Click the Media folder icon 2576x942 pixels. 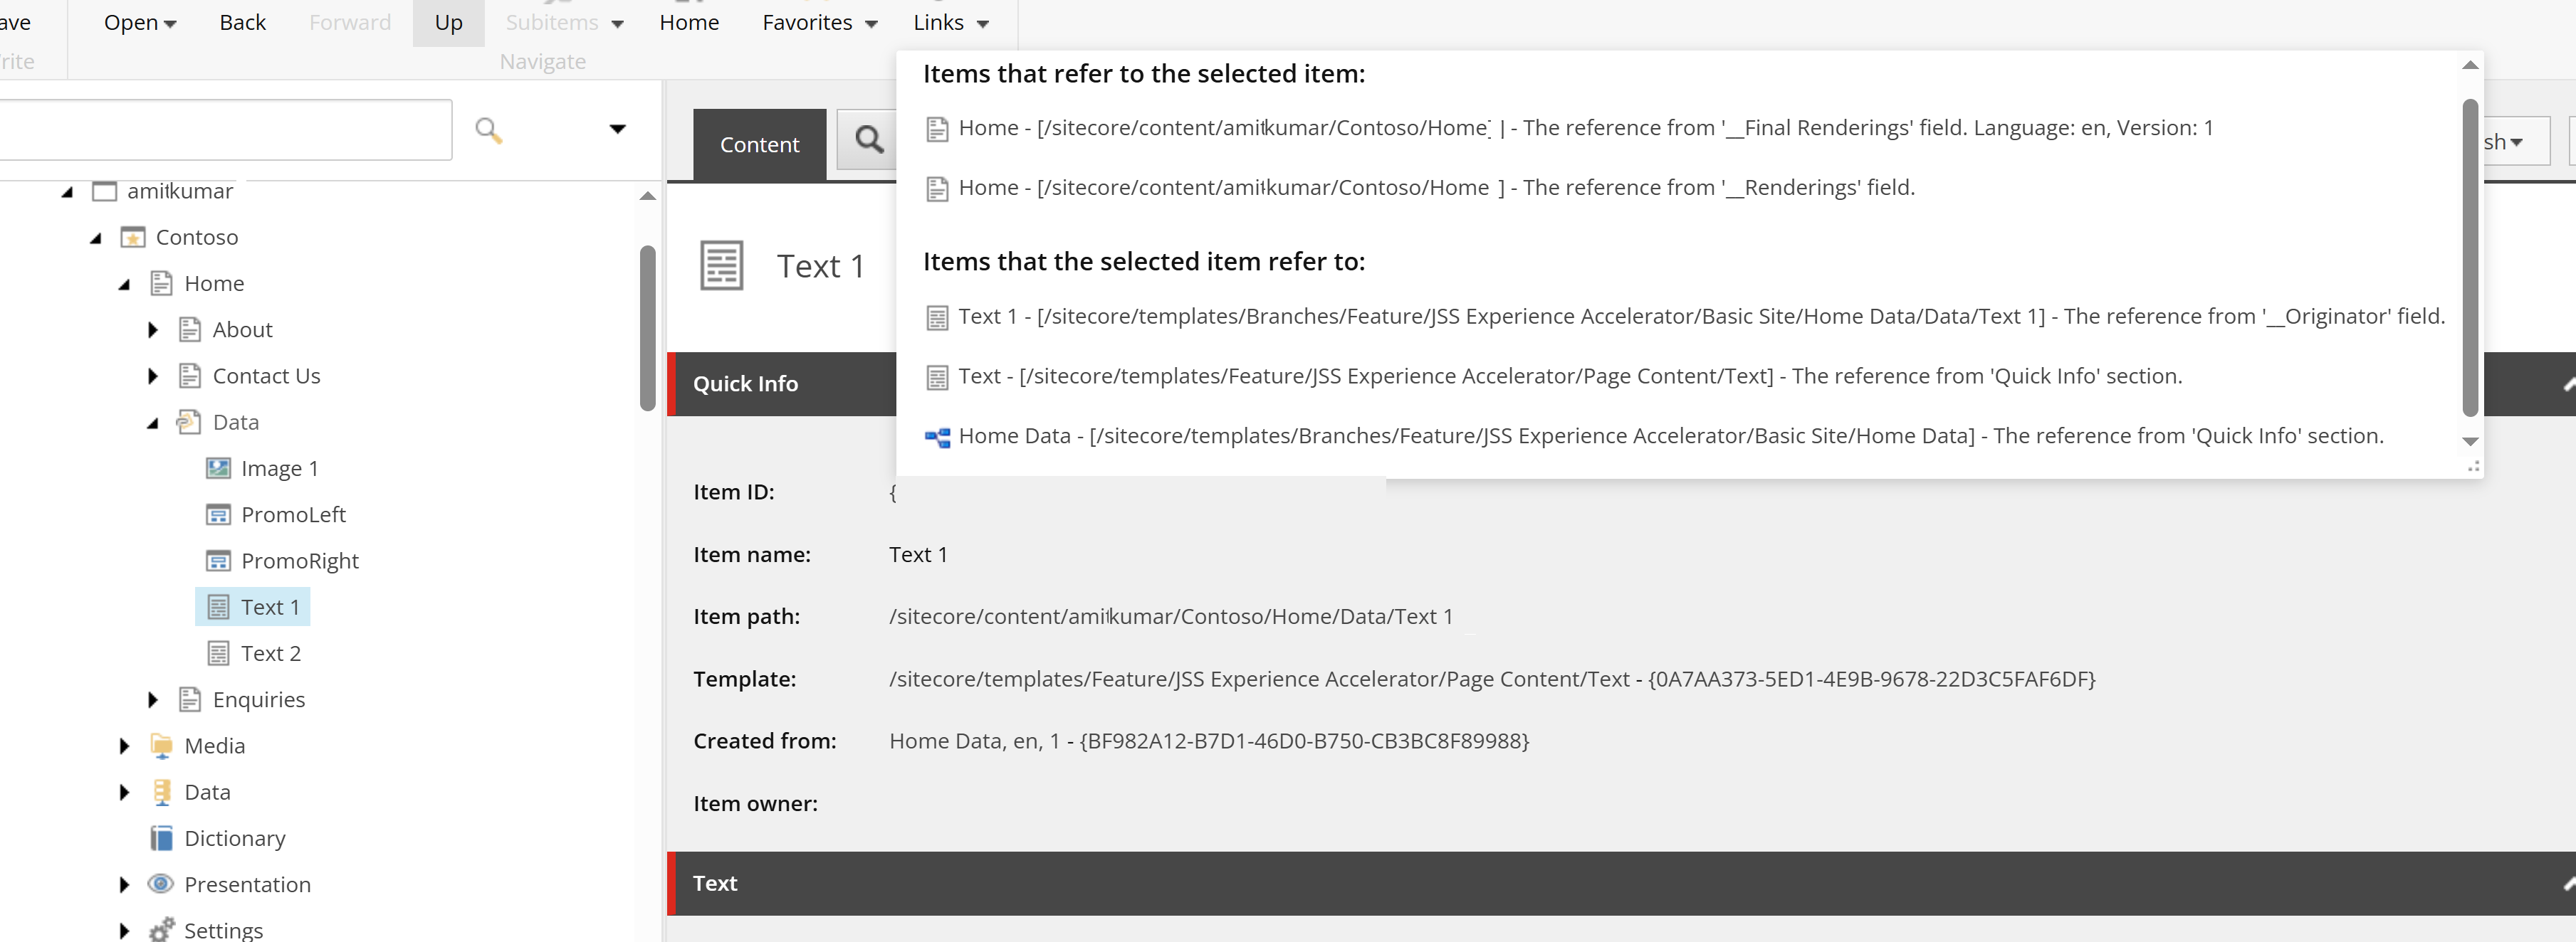point(161,745)
